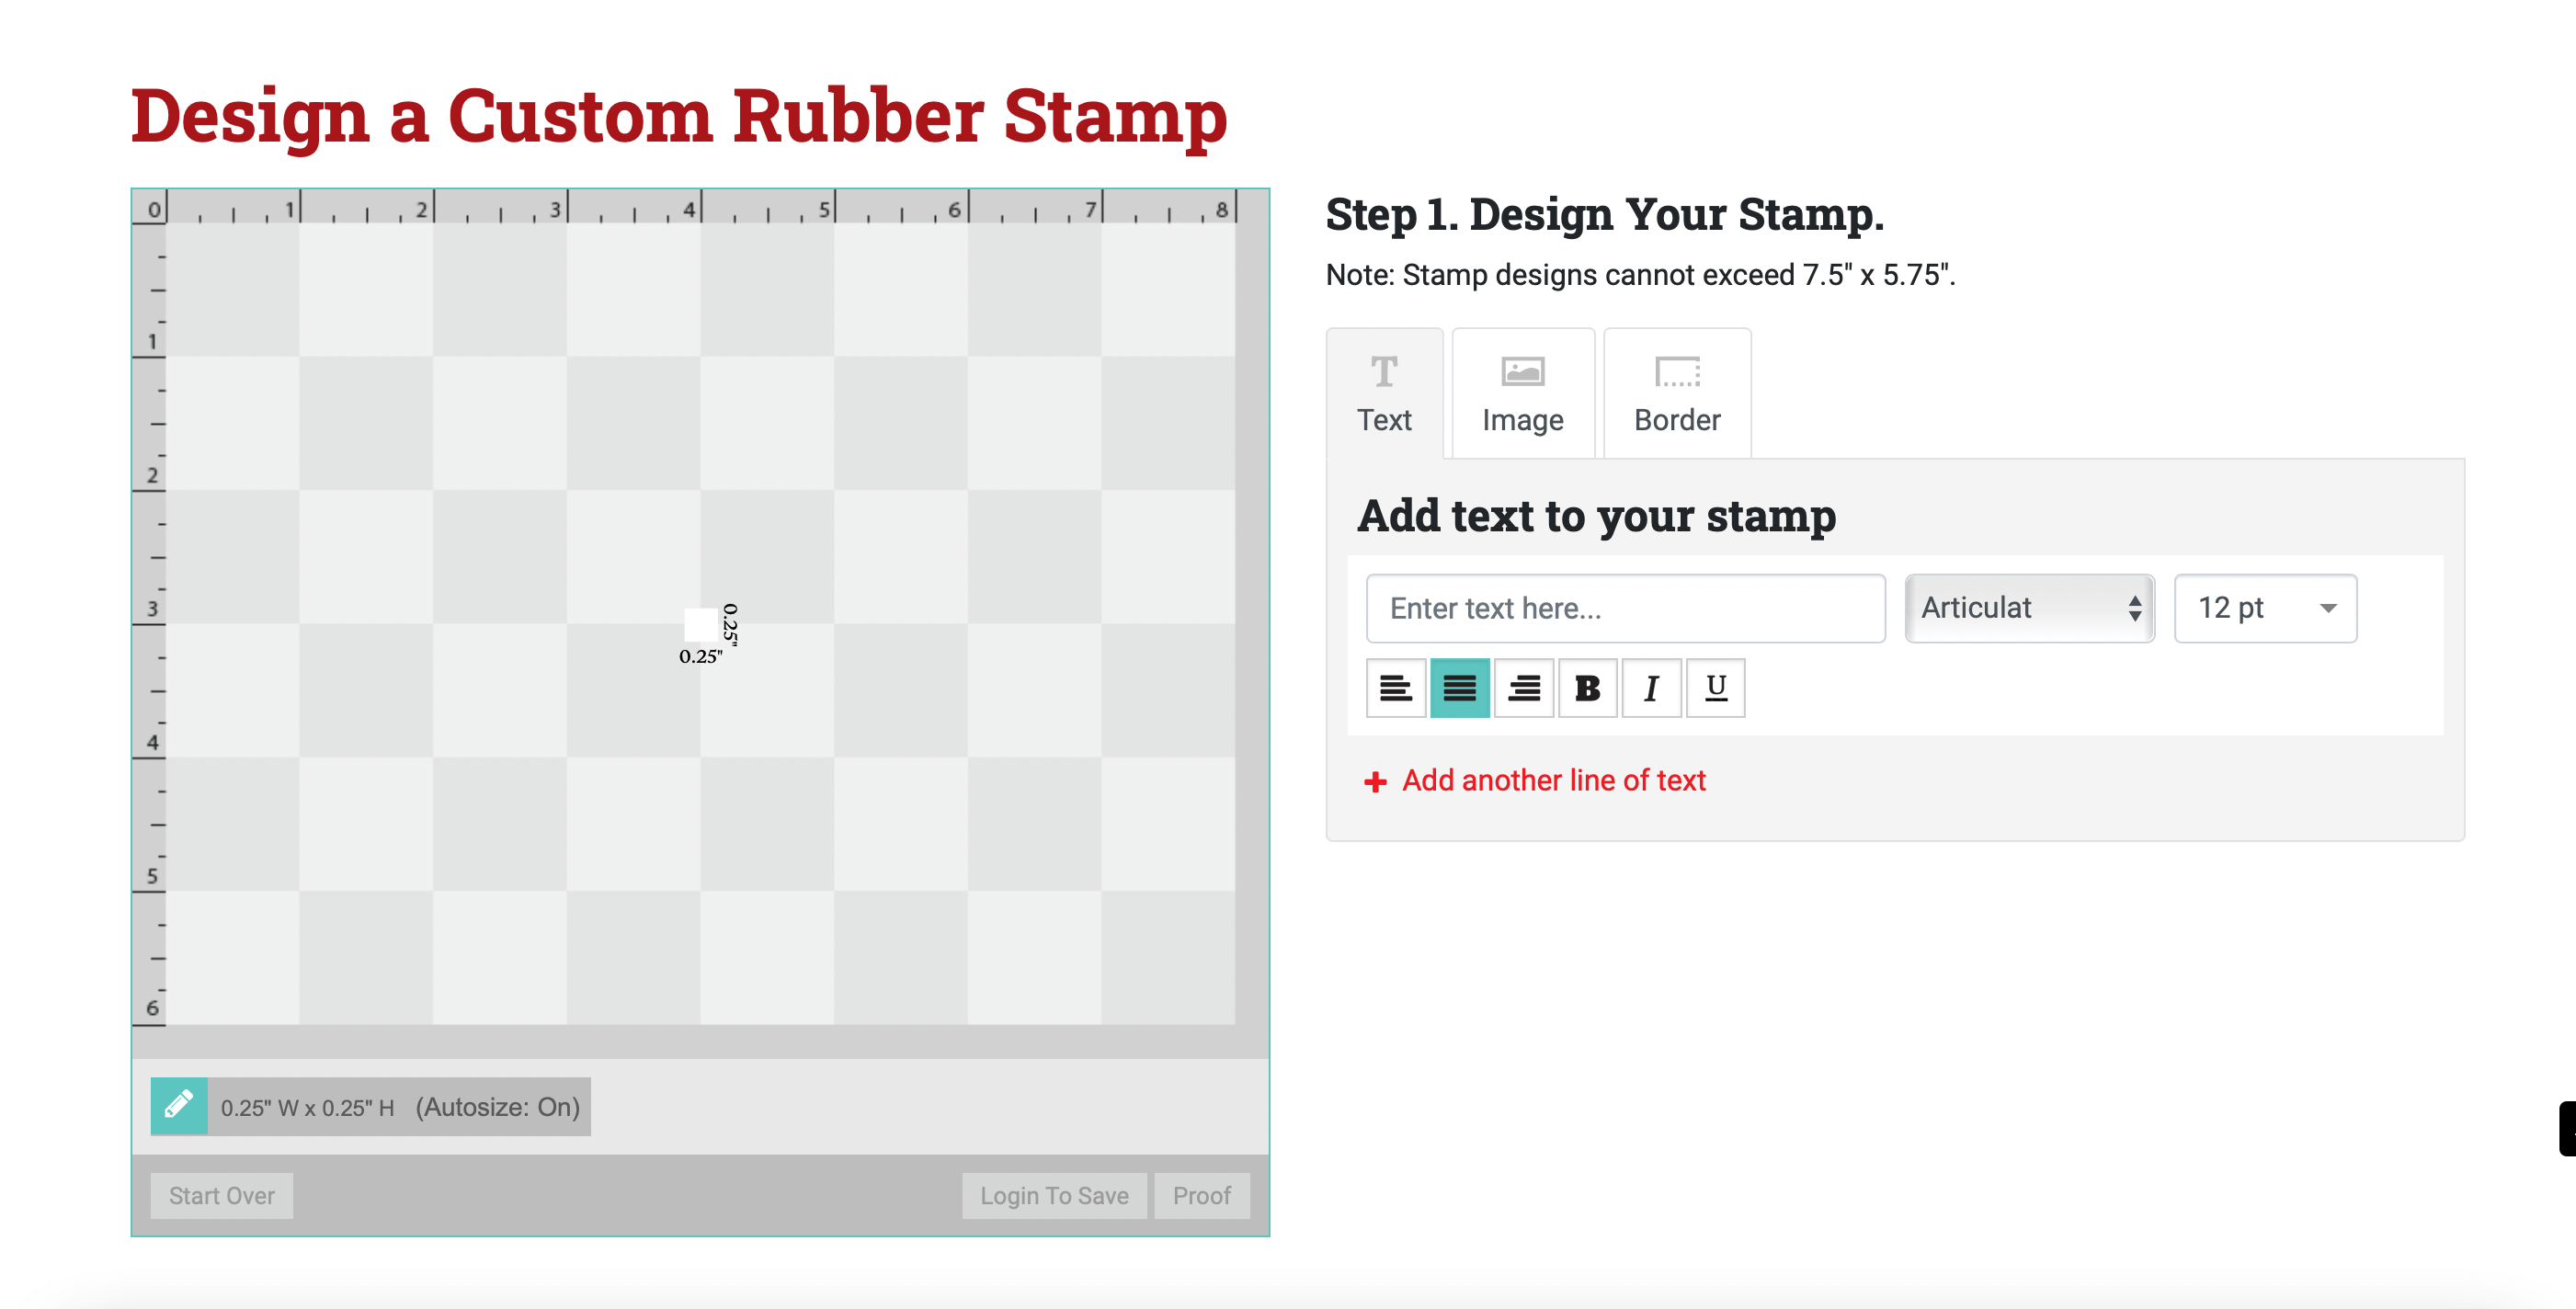Click the pencil/edit tool icon
This screenshot has width=2576, height=1309.
[178, 1104]
